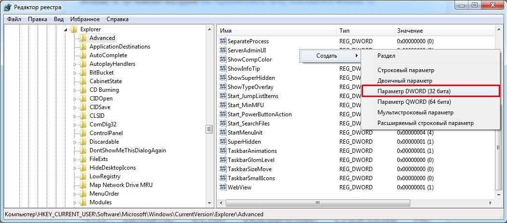Viewport: 507px width, 223px height.
Task: Click the Start_JumpListItems value icon
Action: pos(223,96)
